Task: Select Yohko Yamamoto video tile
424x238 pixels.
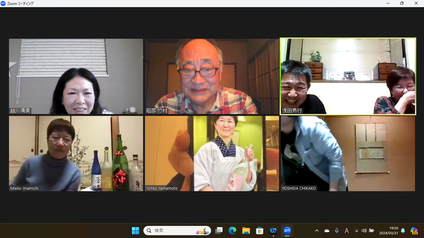Action: point(212,153)
